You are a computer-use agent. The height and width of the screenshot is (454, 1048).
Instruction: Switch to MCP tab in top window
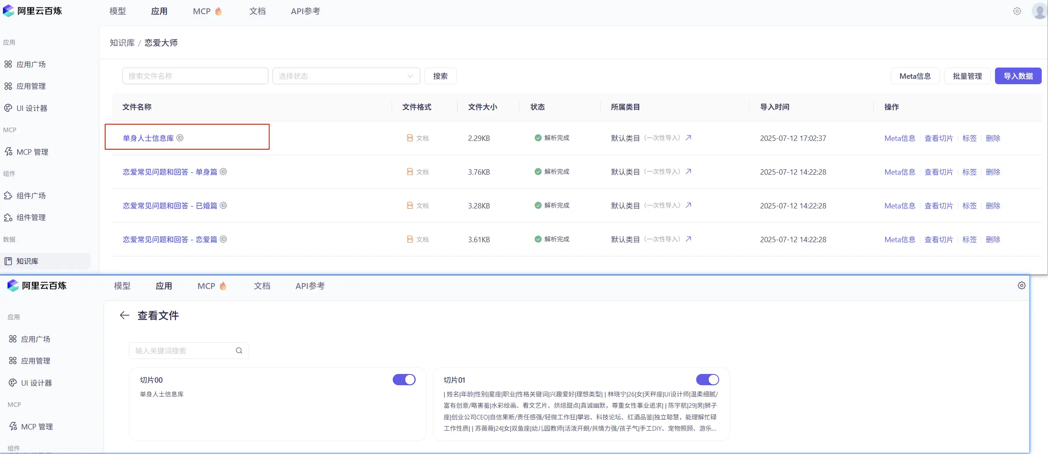click(x=207, y=11)
